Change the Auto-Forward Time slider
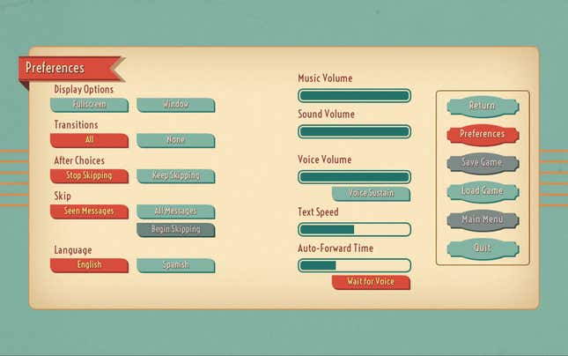568x356 pixels. [x=354, y=265]
